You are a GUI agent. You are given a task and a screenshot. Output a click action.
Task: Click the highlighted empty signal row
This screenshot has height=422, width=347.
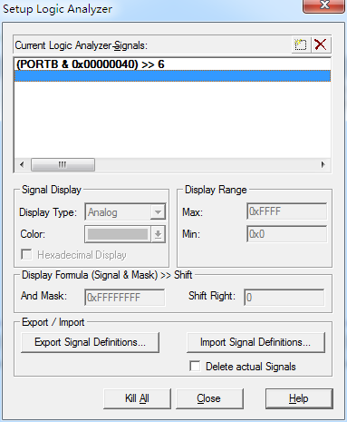click(x=172, y=76)
